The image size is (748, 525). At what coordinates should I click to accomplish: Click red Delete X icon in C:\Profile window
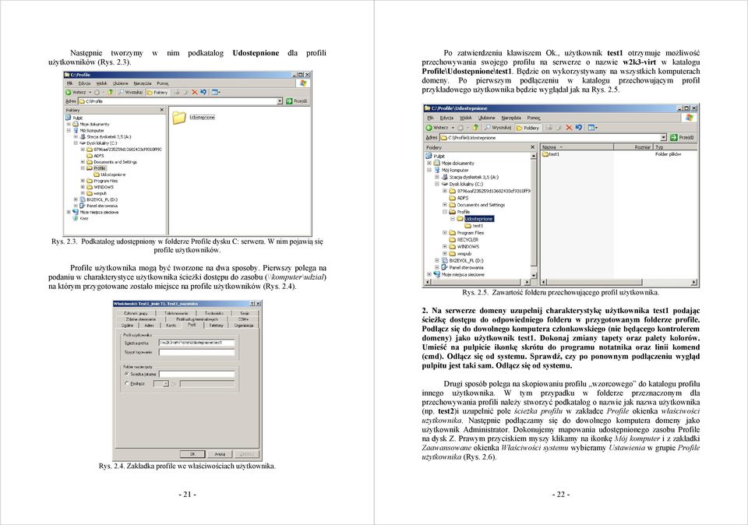click(x=194, y=92)
